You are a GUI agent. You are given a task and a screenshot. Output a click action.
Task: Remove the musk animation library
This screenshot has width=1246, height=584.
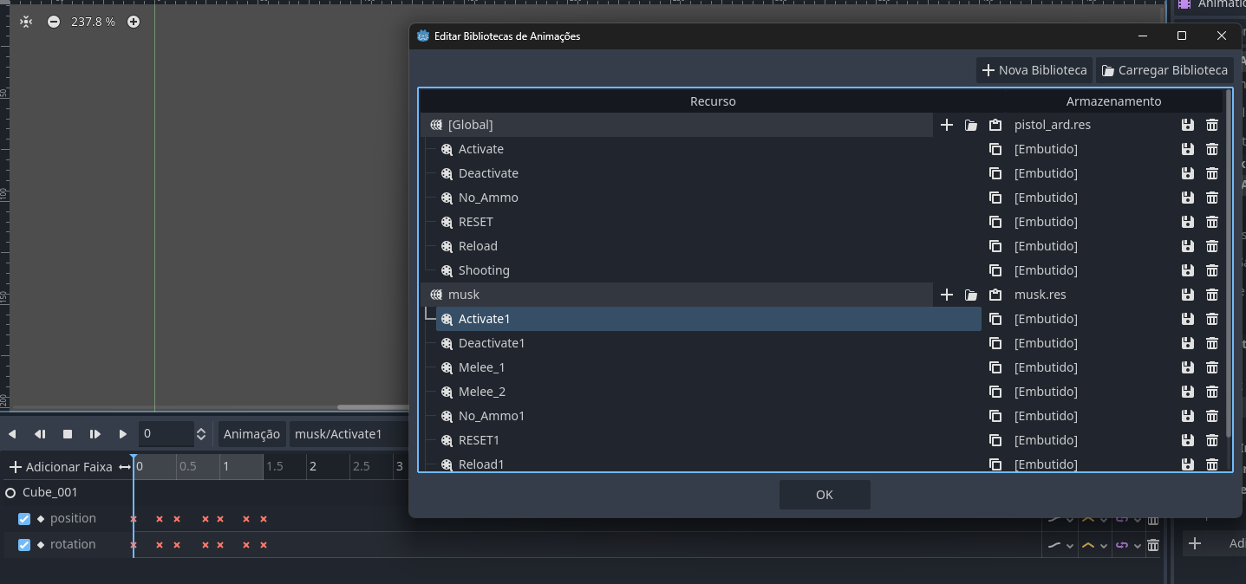coord(1212,295)
